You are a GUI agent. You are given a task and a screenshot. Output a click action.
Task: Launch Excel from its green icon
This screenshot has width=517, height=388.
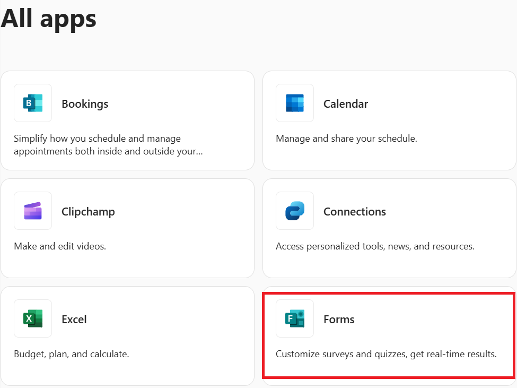click(x=33, y=318)
